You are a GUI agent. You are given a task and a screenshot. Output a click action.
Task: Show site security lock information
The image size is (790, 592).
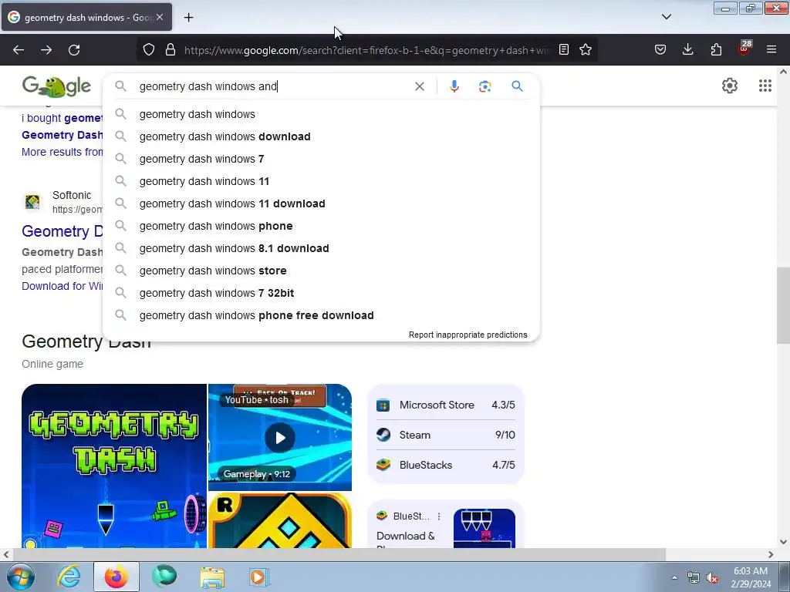[170, 50]
